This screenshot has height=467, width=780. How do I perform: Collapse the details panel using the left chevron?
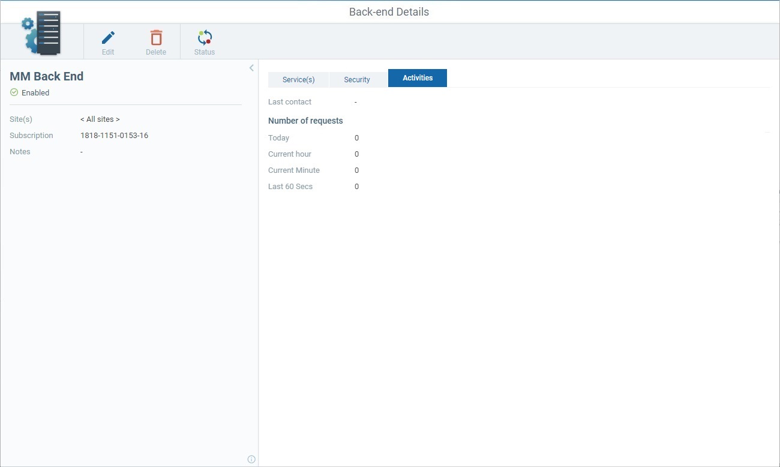[x=251, y=67]
